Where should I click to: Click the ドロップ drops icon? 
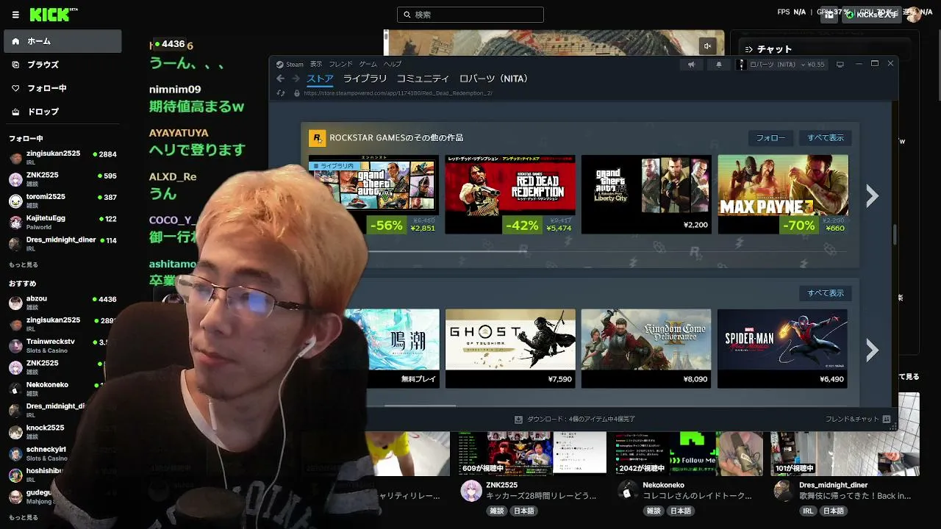(16, 112)
